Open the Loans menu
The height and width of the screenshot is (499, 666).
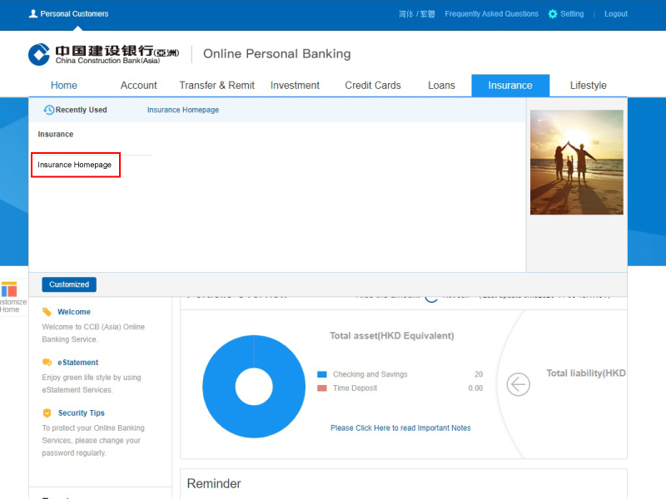tap(441, 86)
